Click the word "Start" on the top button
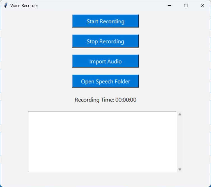Screen dimensions: 211x187 coord(92,21)
